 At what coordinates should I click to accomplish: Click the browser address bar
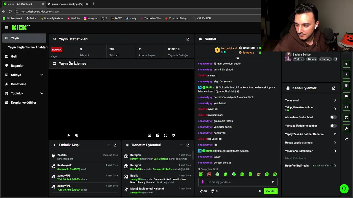click(138, 12)
